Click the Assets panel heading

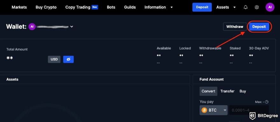click(12, 79)
